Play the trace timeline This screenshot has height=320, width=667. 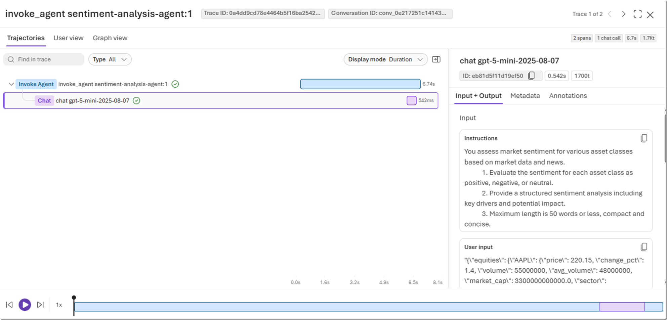(25, 305)
